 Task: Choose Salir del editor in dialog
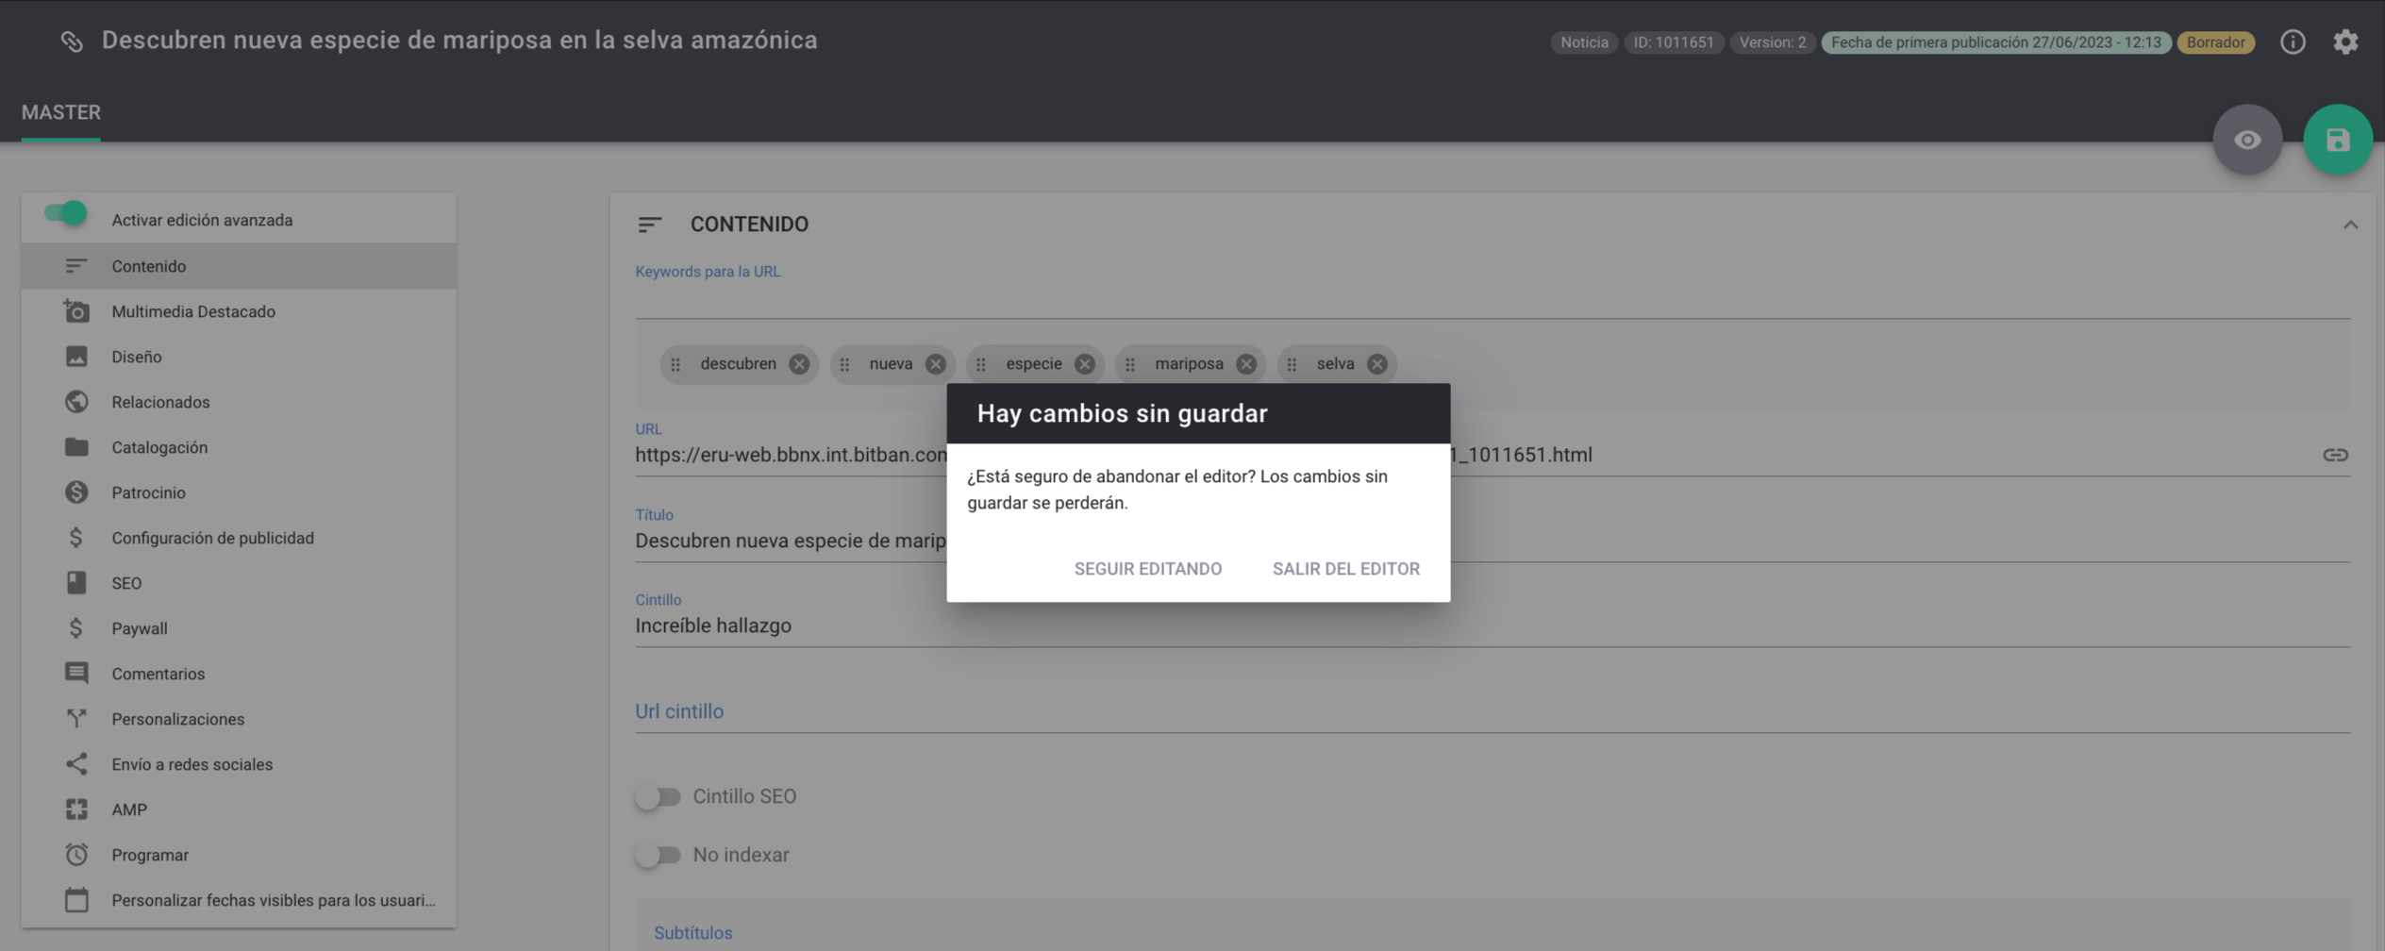[1345, 569]
